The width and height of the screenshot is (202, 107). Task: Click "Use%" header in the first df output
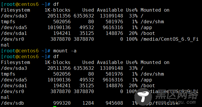[132, 10]
